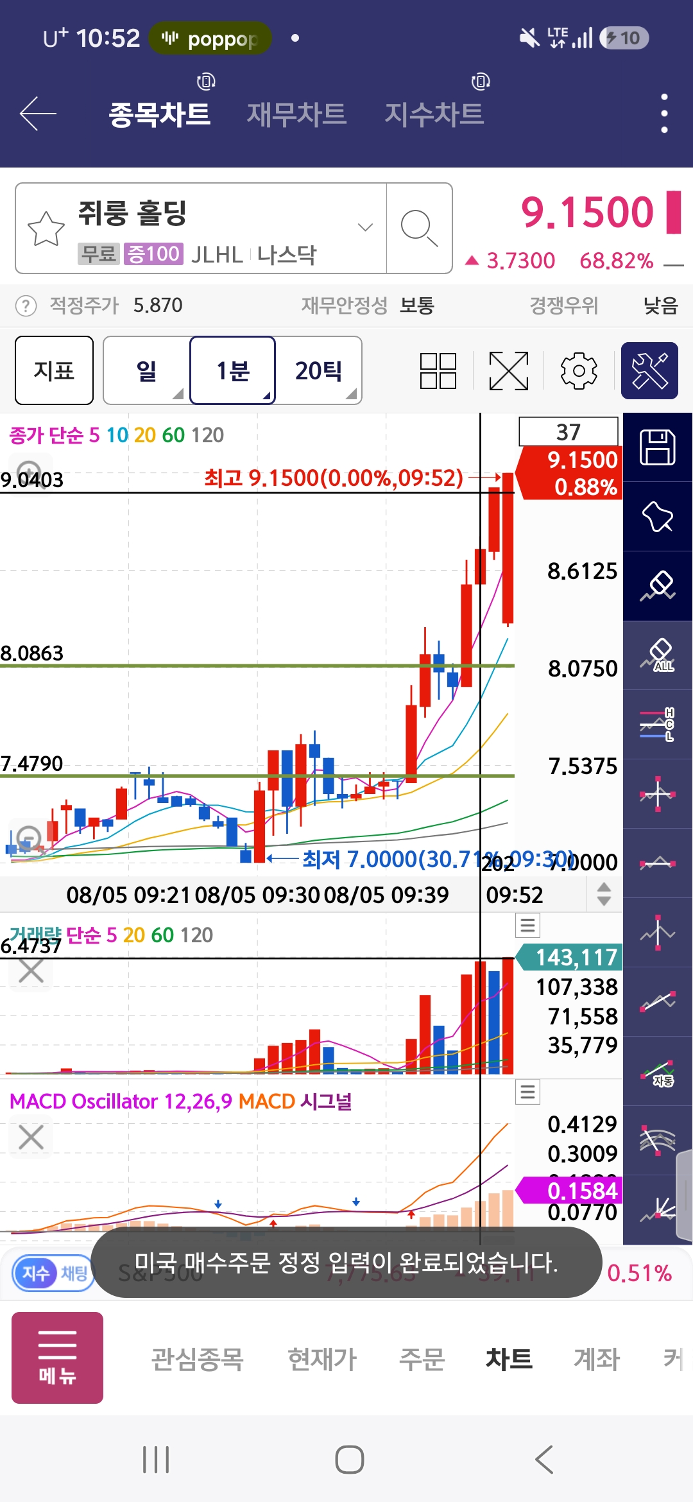Tap Android home button
Screen dimensions: 693x1502
pos(350,1460)
